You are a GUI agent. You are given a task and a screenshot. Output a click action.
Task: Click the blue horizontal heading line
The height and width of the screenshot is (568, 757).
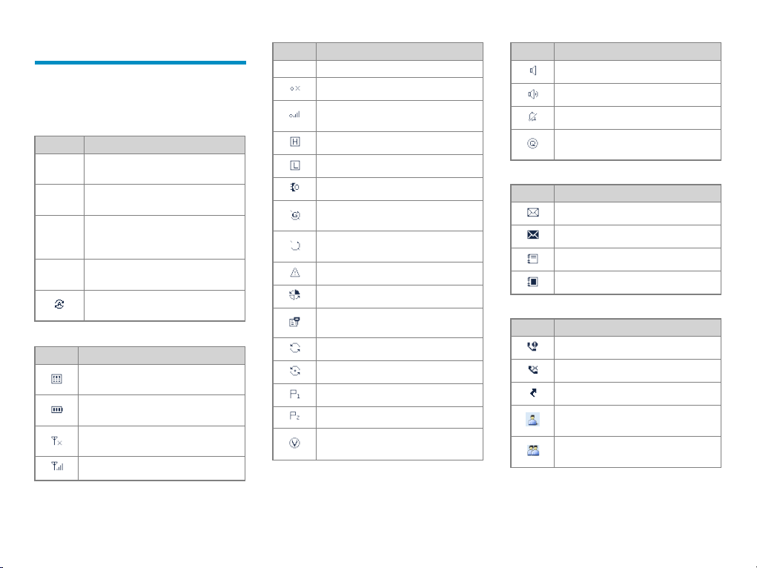coord(140,62)
